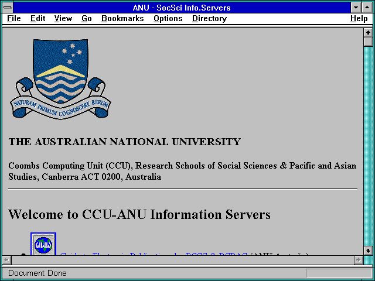Screen dimensions: 375x281
Task: Click the heading 'THE AUSTRALIAN NATIONAL UNIVERSITY'
Action: 125,142
